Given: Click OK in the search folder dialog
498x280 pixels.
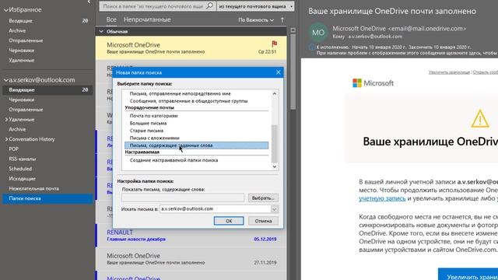Looking at the screenshot, I should (229, 221).
